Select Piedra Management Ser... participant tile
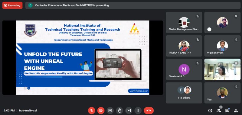The width and height of the screenshot is (242, 115). (x=184, y=22)
